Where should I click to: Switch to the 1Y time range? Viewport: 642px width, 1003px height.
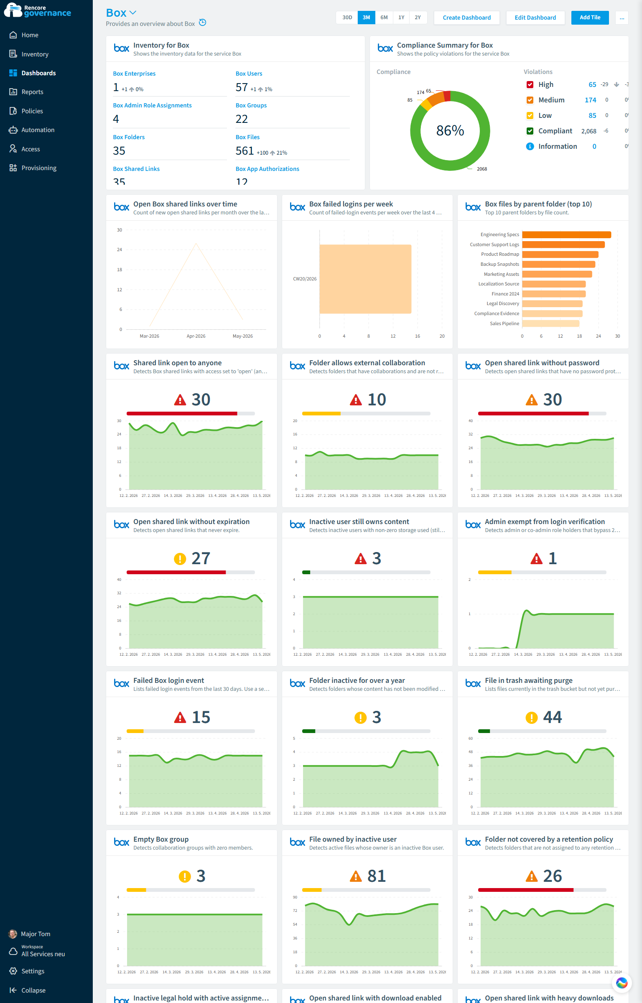point(401,18)
